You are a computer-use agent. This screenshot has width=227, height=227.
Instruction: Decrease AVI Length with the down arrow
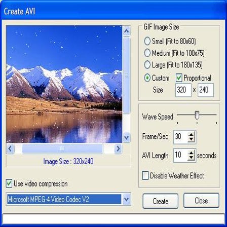point(191,158)
